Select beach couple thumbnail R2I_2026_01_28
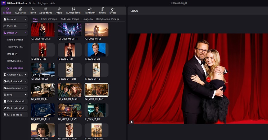 pos(96,30)
